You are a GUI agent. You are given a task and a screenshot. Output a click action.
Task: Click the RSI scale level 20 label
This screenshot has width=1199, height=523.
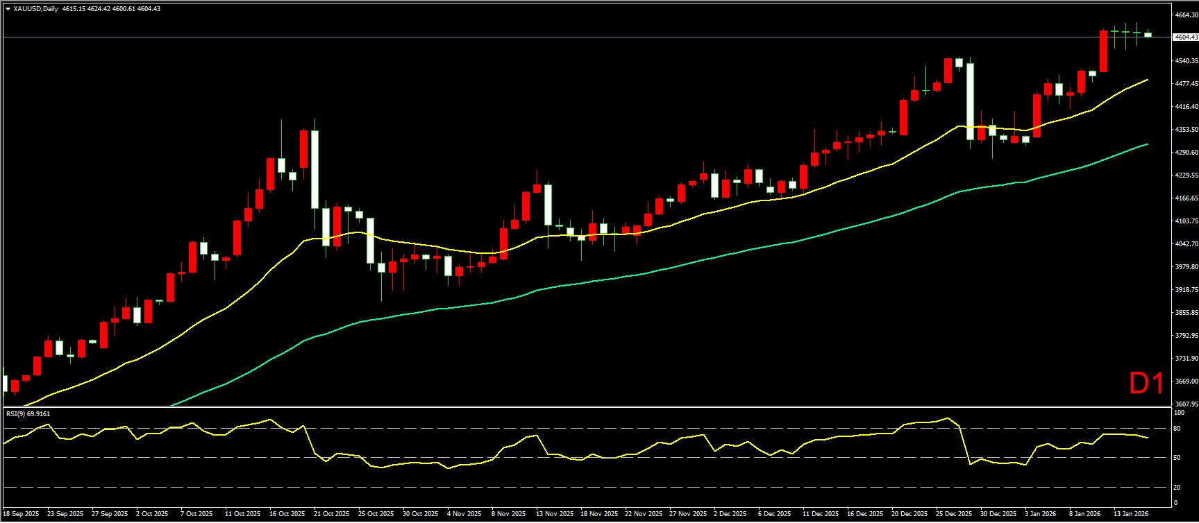click(1177, 487)
